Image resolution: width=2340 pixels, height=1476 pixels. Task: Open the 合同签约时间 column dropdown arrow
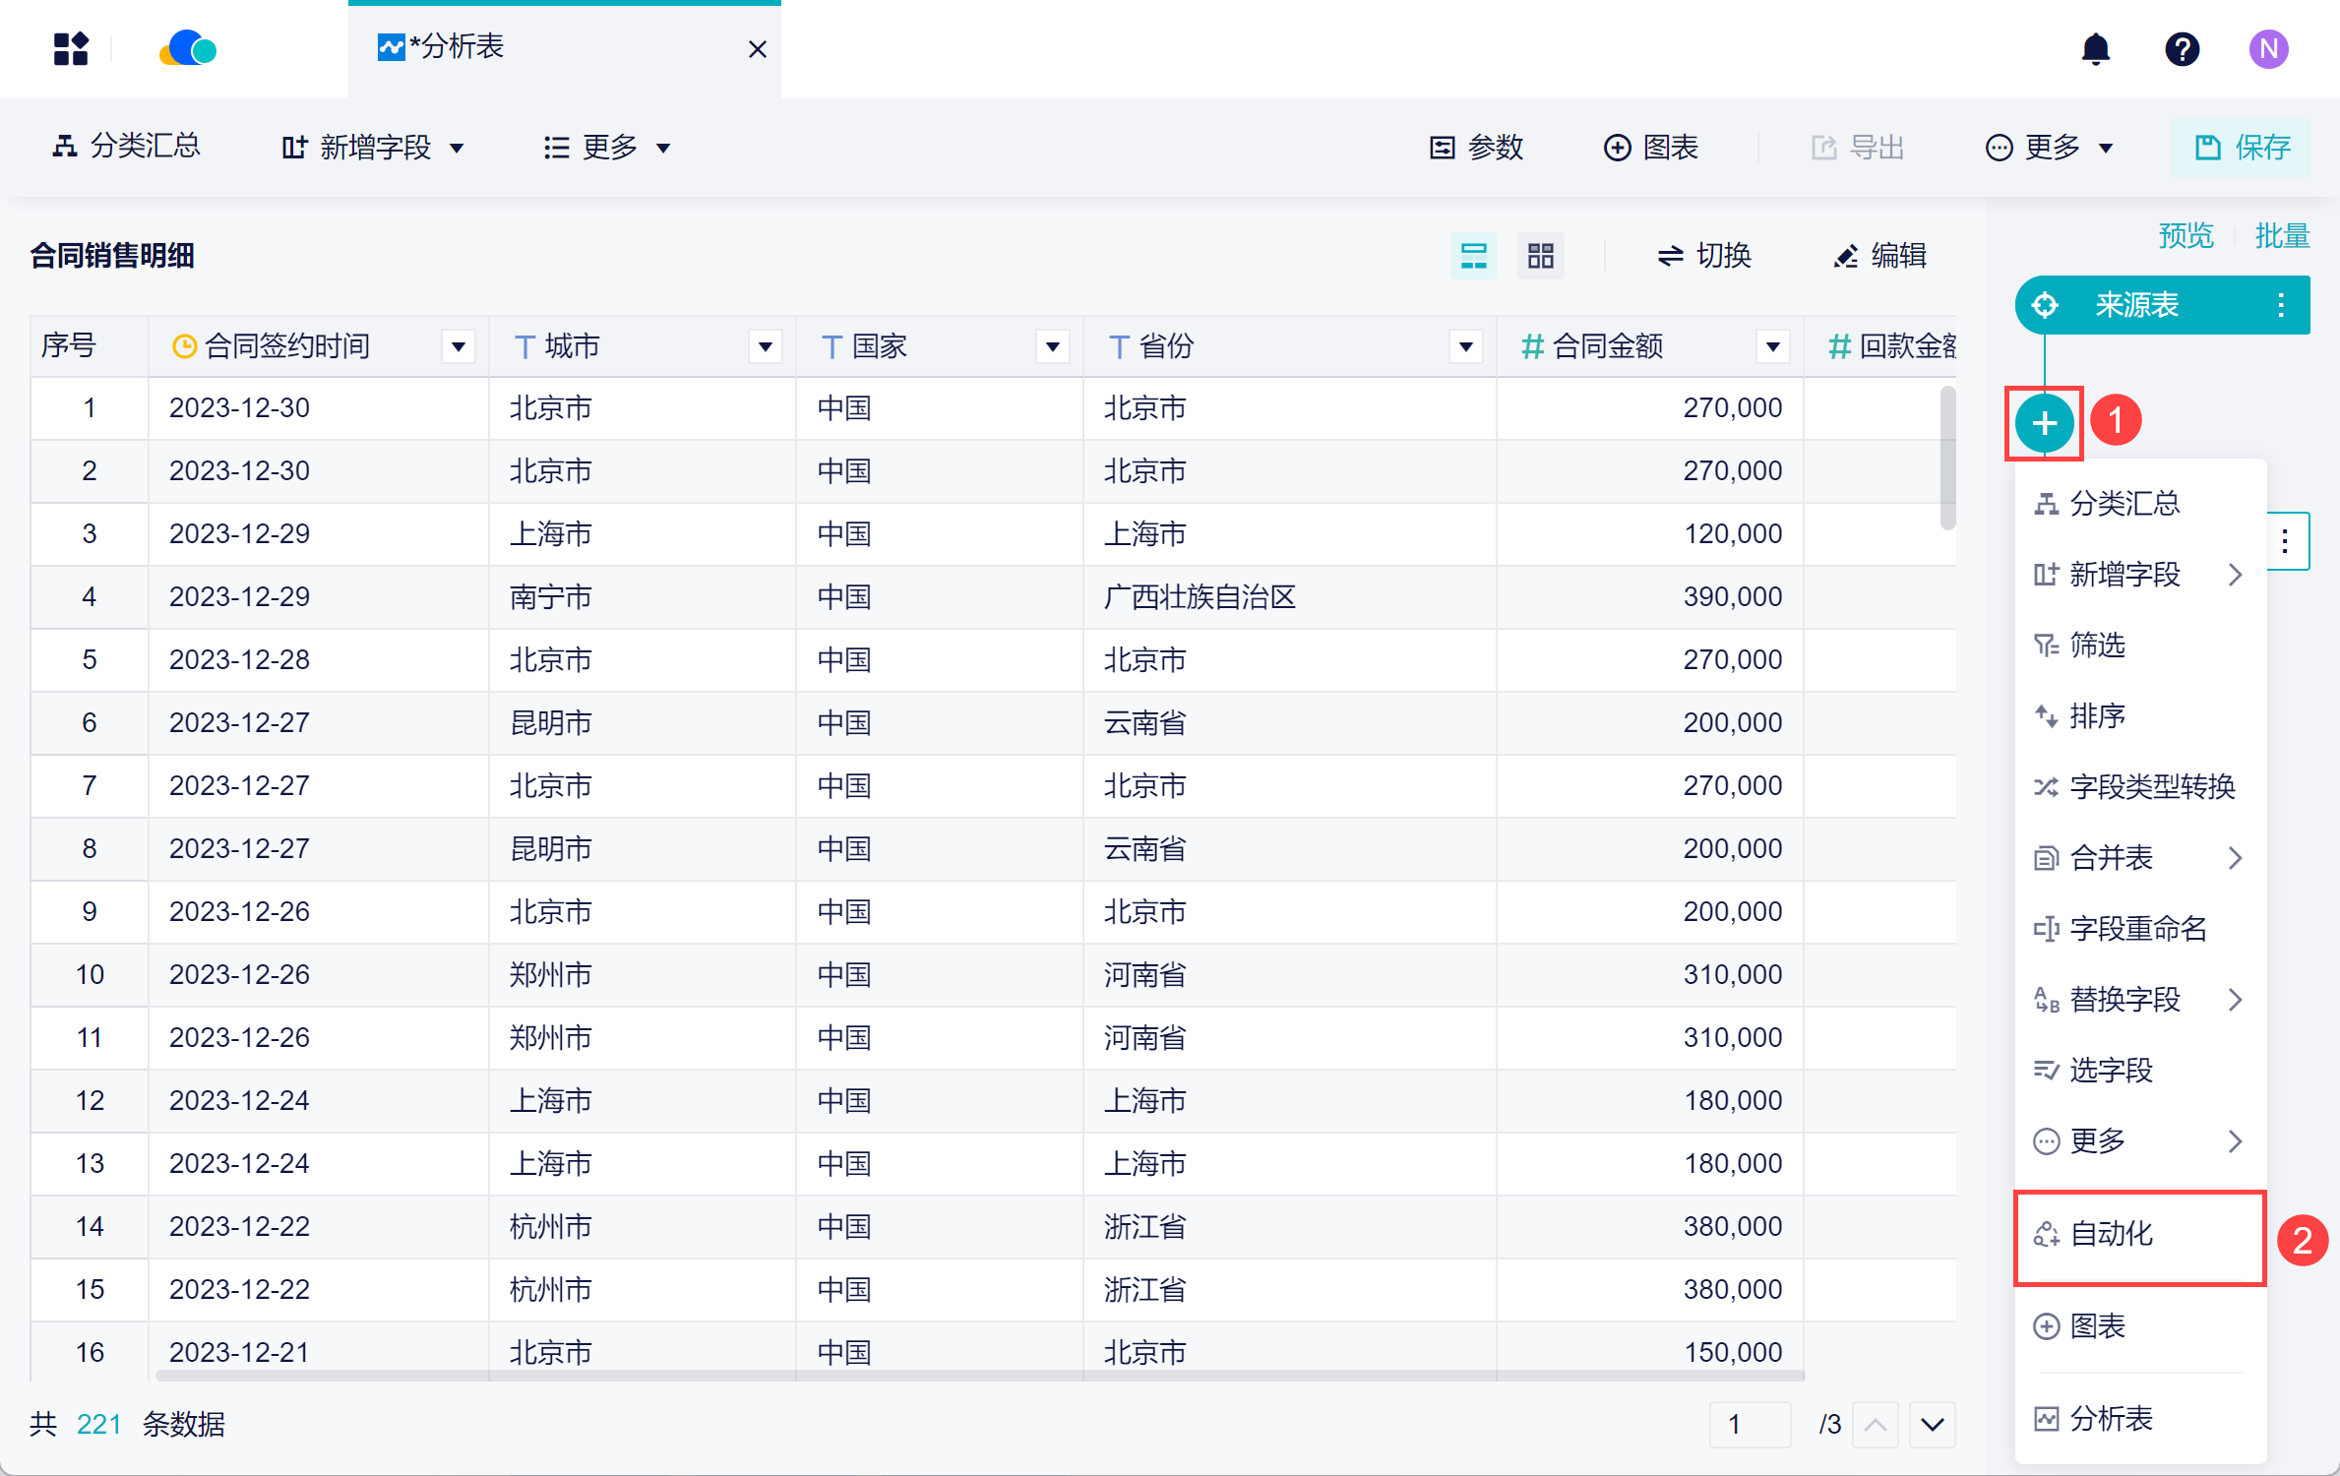click(x=458, y=346)
